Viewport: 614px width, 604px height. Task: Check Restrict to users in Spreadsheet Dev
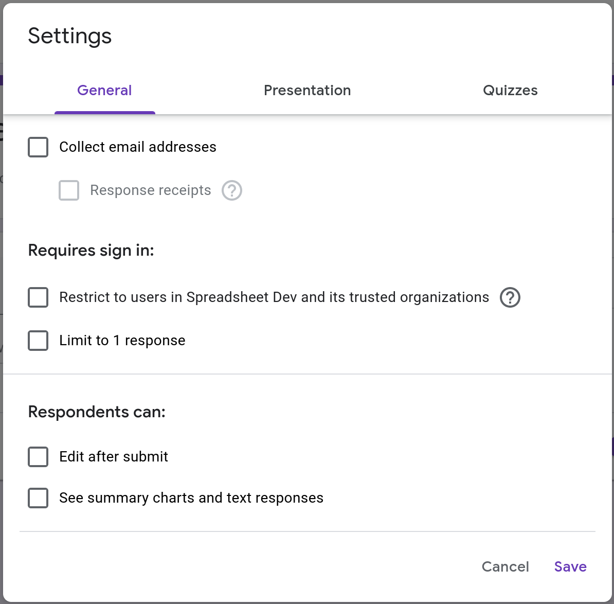(x=38, y=297)
